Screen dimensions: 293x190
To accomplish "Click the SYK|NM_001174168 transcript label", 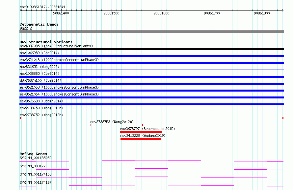I will pyautogui.click(x=36, y=174).
